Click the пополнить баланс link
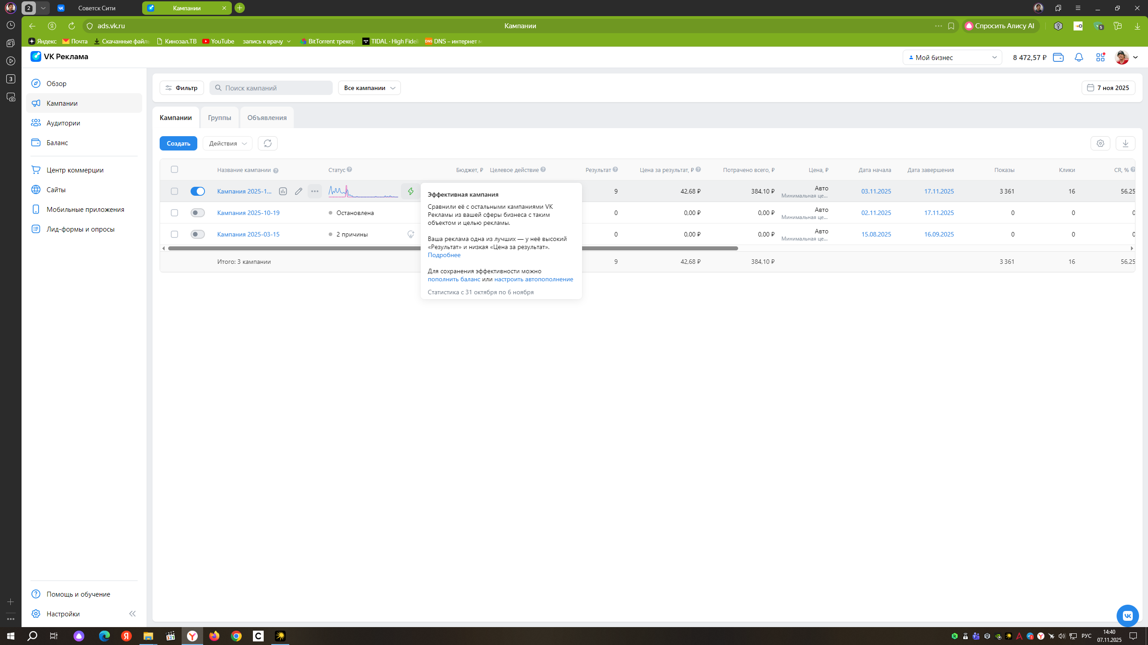The width and height of the screenshot is (1148, 645). point(454,279)
